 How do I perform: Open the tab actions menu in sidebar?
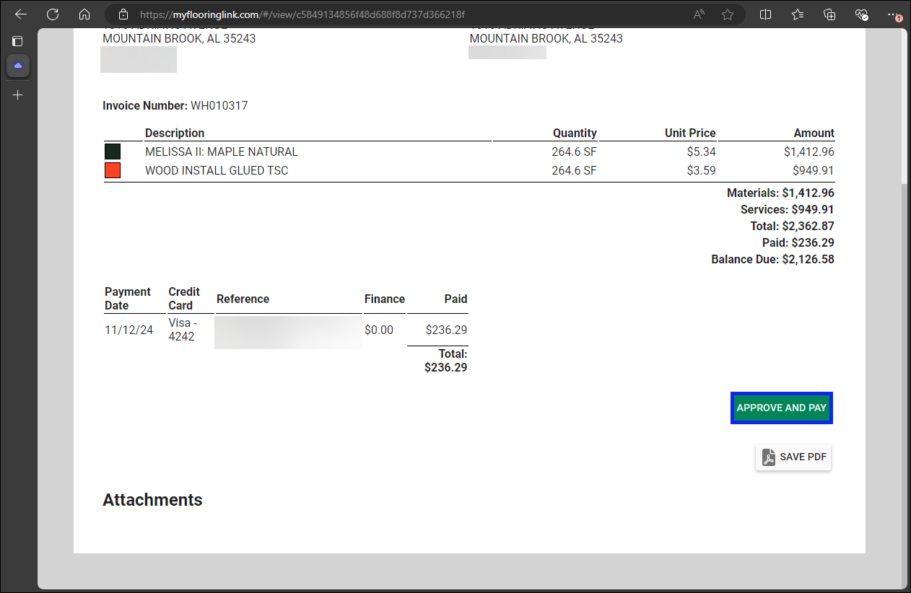pos(18,41)
